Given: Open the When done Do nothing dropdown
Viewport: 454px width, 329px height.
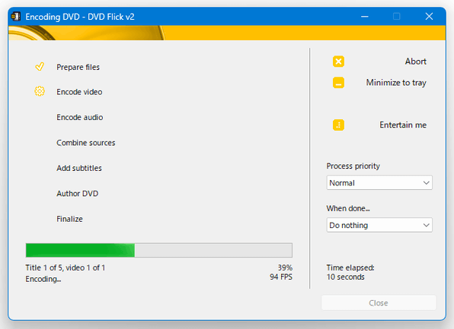Looking at the screenshot, I should [x=379, y=225].
